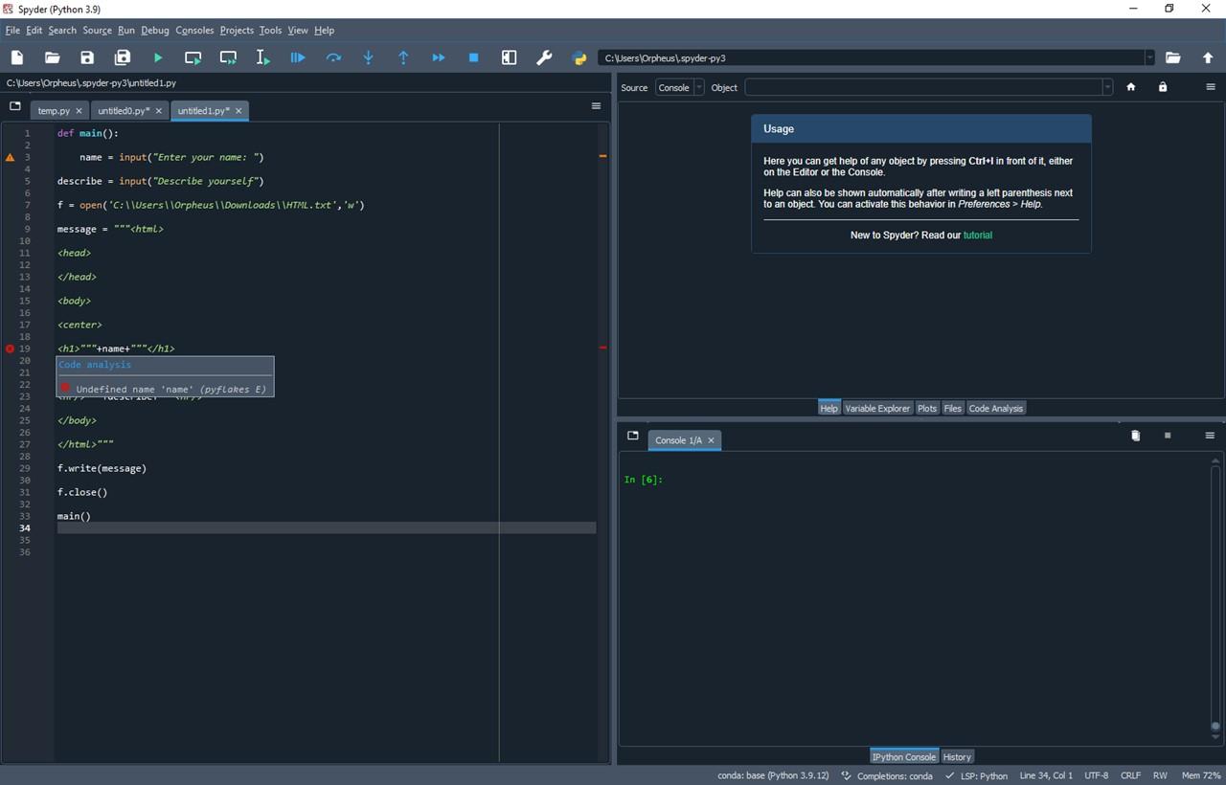Toggle RW file permissions in status bar
The height and width of the screenshot is (785, 1226).
click(1160, 775)
